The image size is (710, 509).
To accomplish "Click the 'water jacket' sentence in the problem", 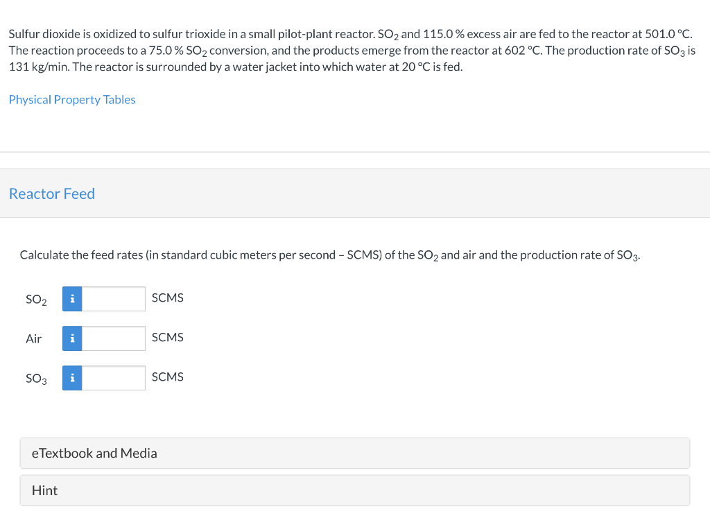I will [277, 67].
